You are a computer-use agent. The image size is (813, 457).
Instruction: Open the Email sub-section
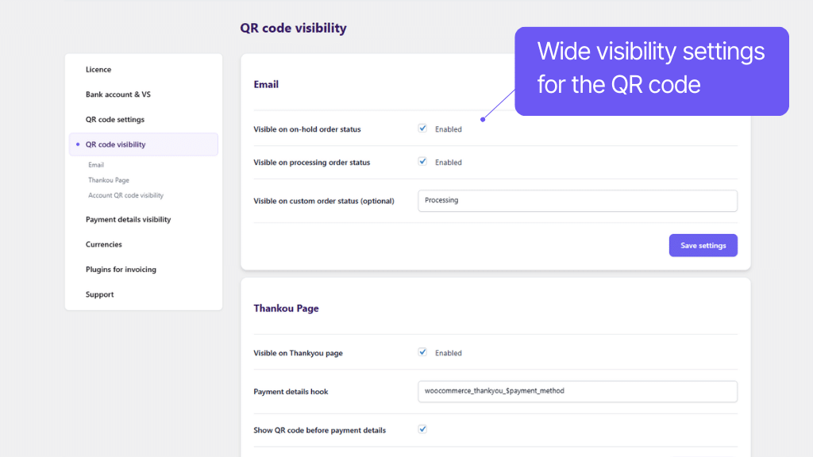pos(96,164)
